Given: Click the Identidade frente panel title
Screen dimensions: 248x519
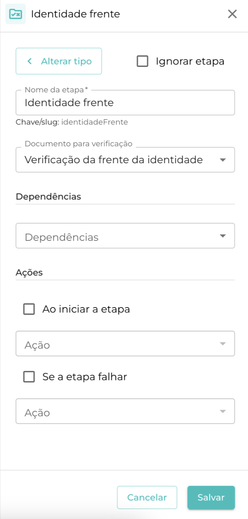Looking at the screenshot, I should pyautogui.click(x=75, y=14).
